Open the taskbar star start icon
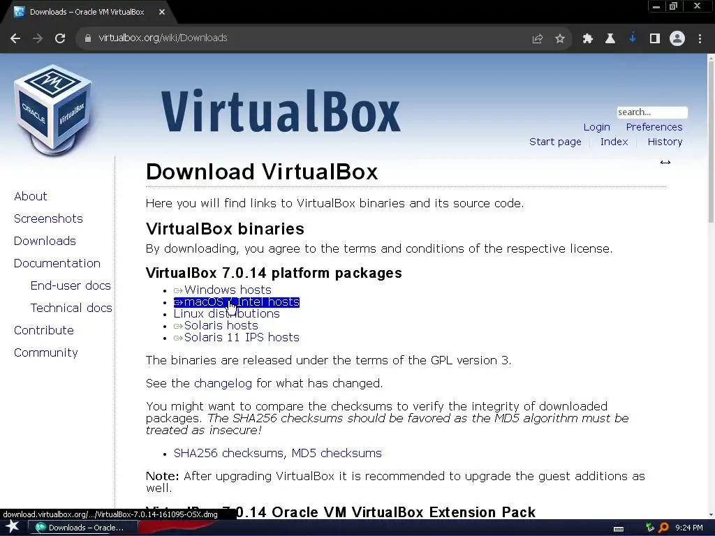 (x=12, y=528)
